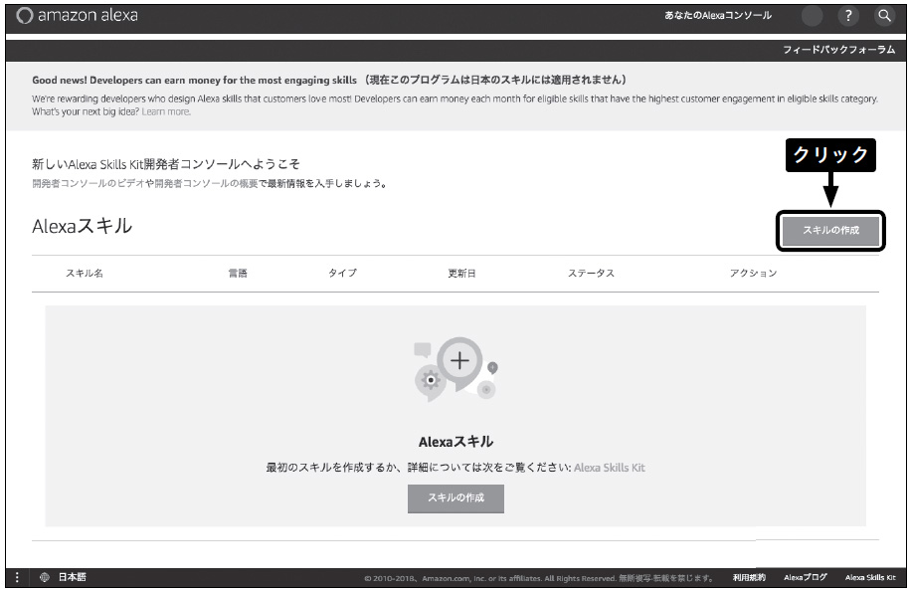Click the Good news! banner headline
This screenshot has height=593, width=910.
(x=329, y=81)
